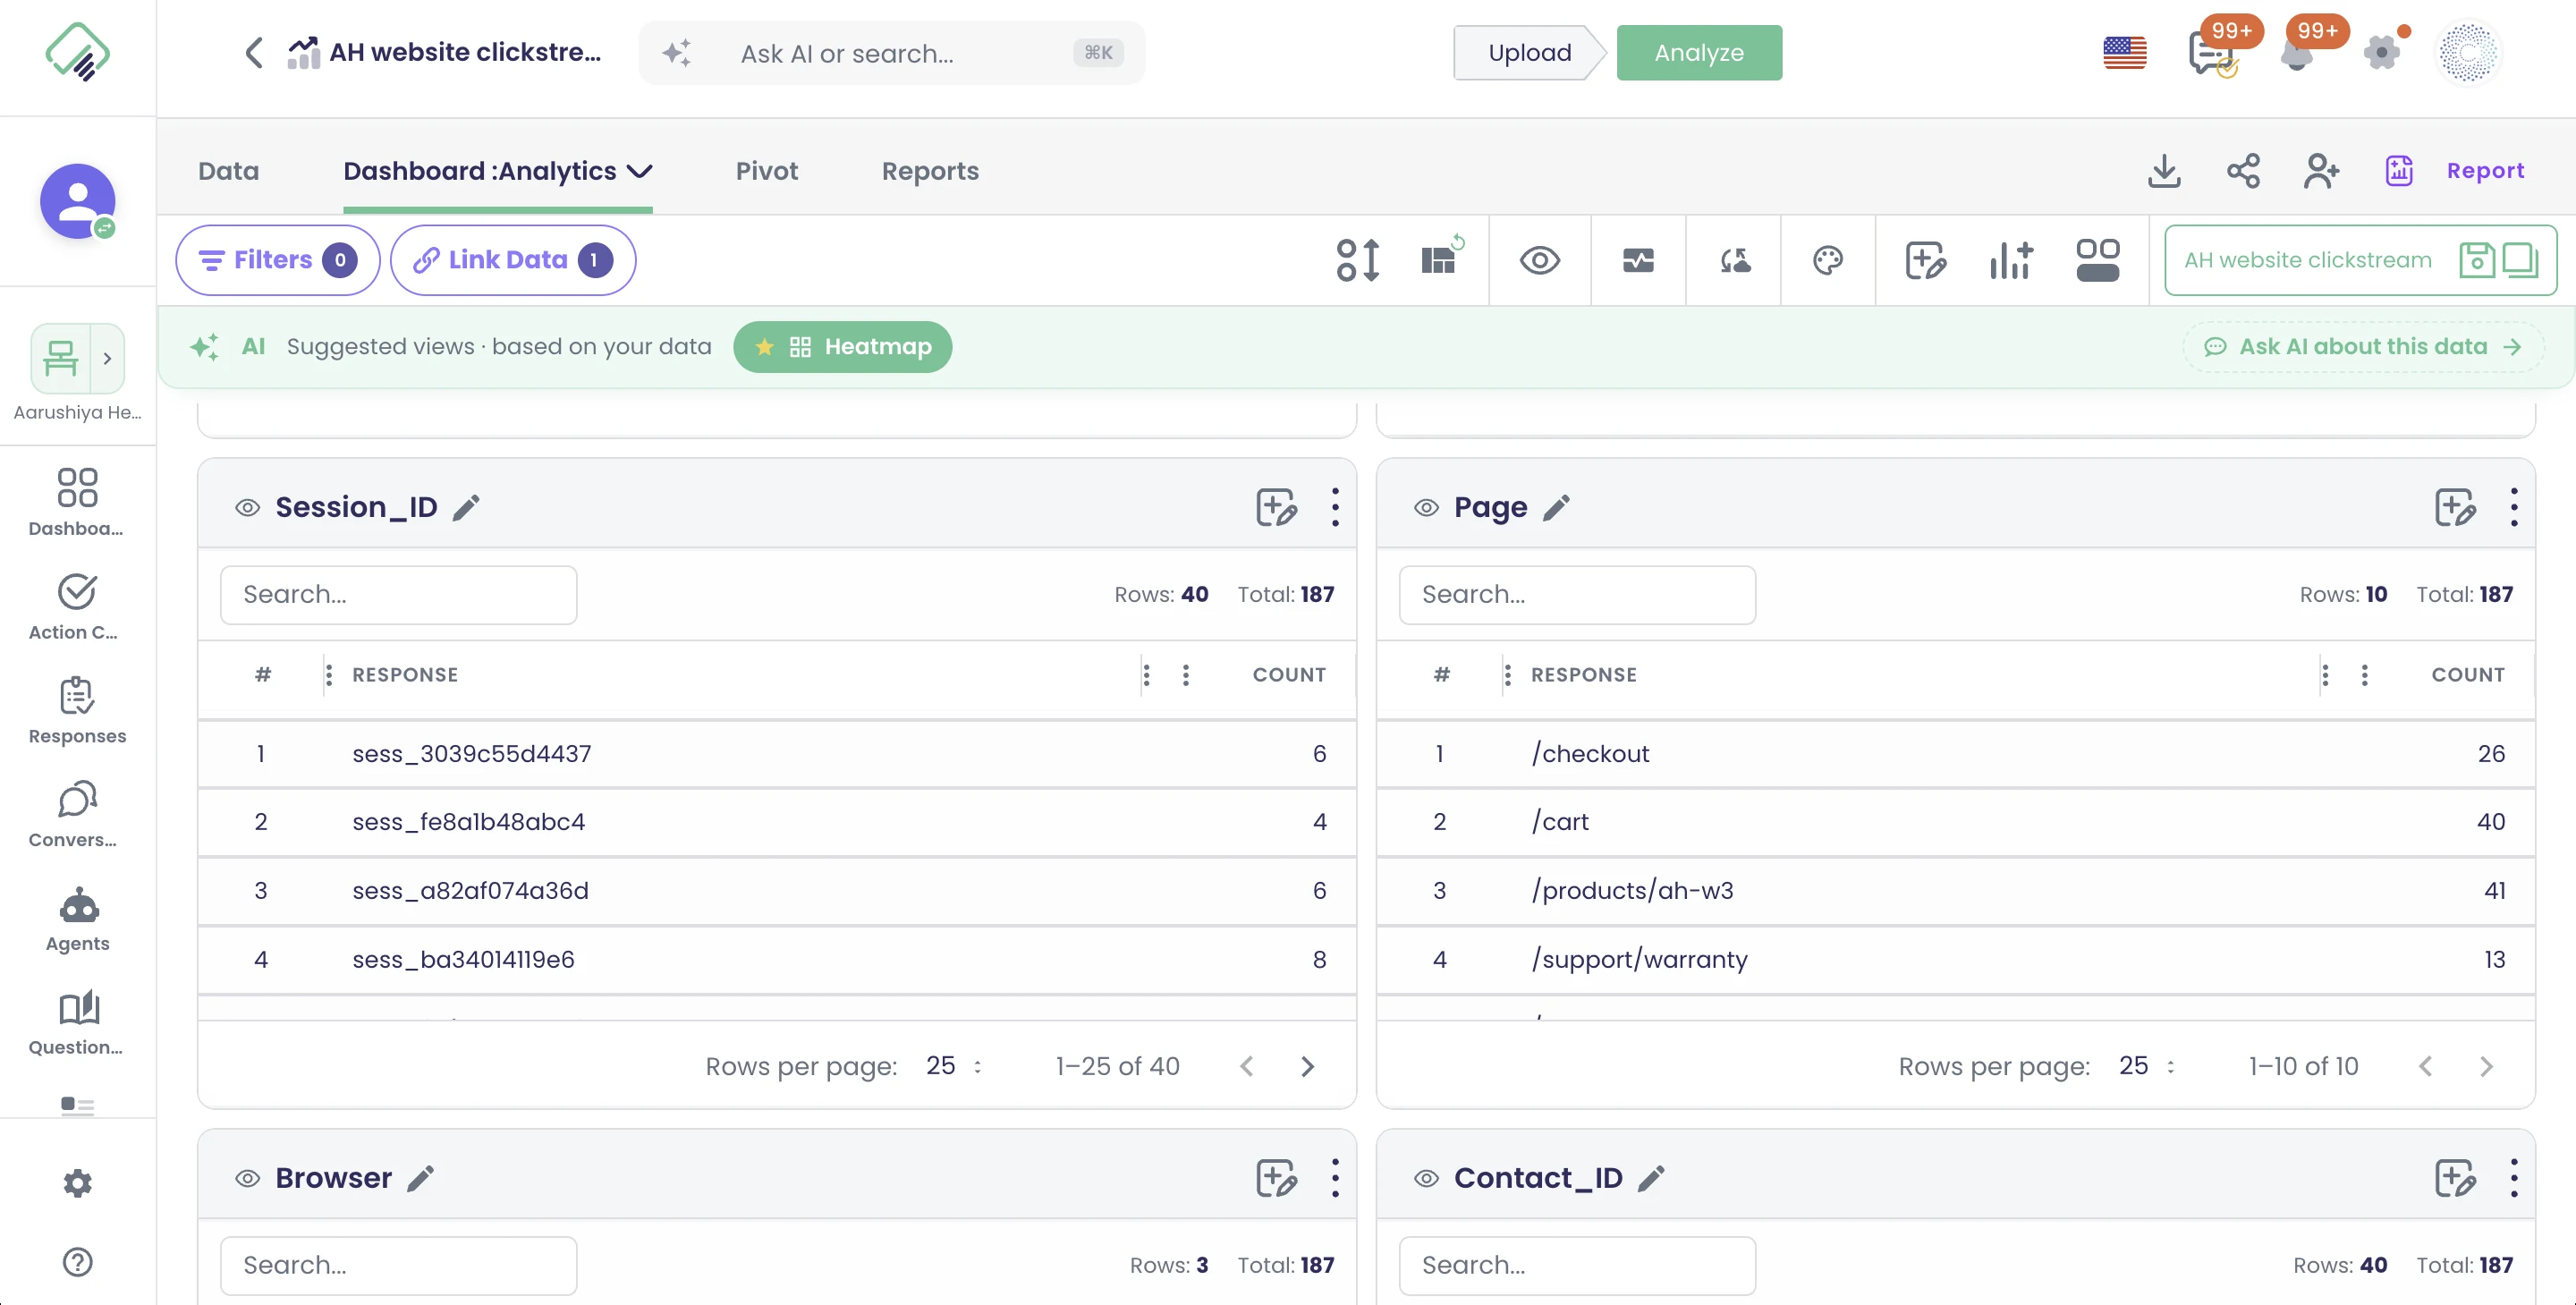The height and width of the screenshot is (1305, 2576).
Task: Edit the Session_ID title pencil icon
Action: pos(466,508)
